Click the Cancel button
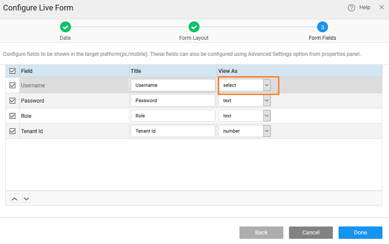The image size is (389, 244). 311,233
